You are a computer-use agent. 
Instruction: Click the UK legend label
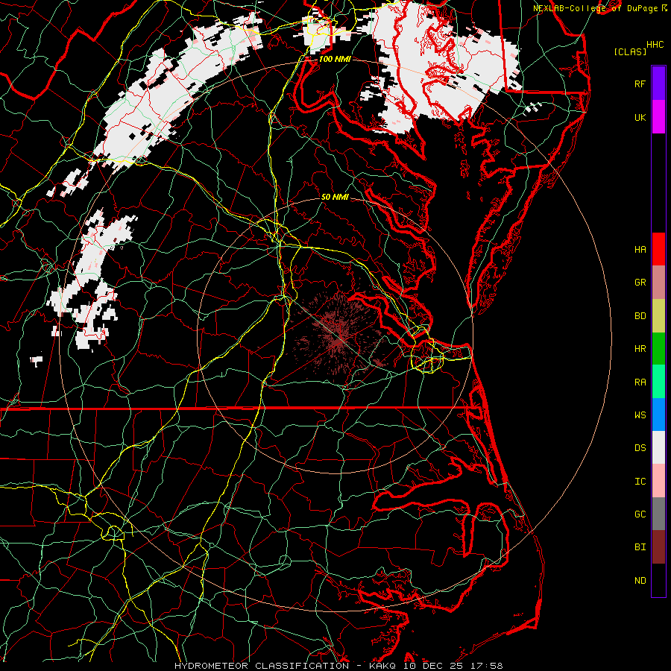click(x=640, y=117)
